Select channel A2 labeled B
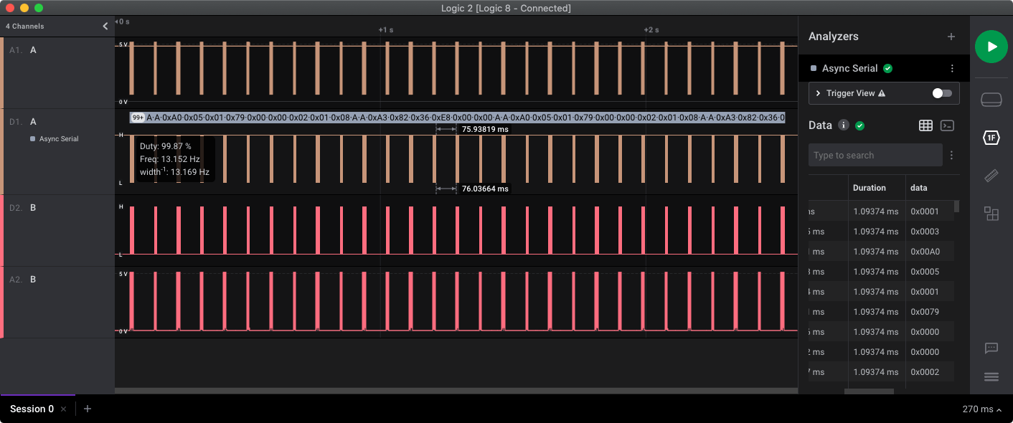The width and height of the screenshot is (1013, 423). pos(57,302)
